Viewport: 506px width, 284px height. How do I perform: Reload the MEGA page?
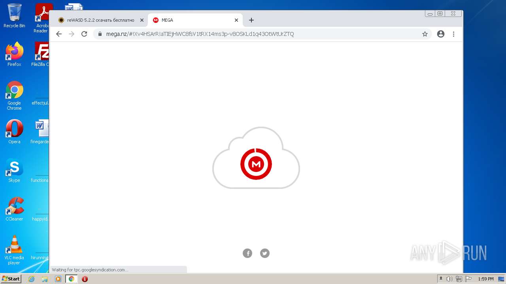84,34
